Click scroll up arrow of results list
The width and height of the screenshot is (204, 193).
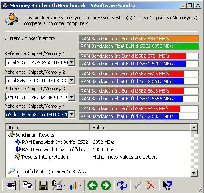point(194,127)
